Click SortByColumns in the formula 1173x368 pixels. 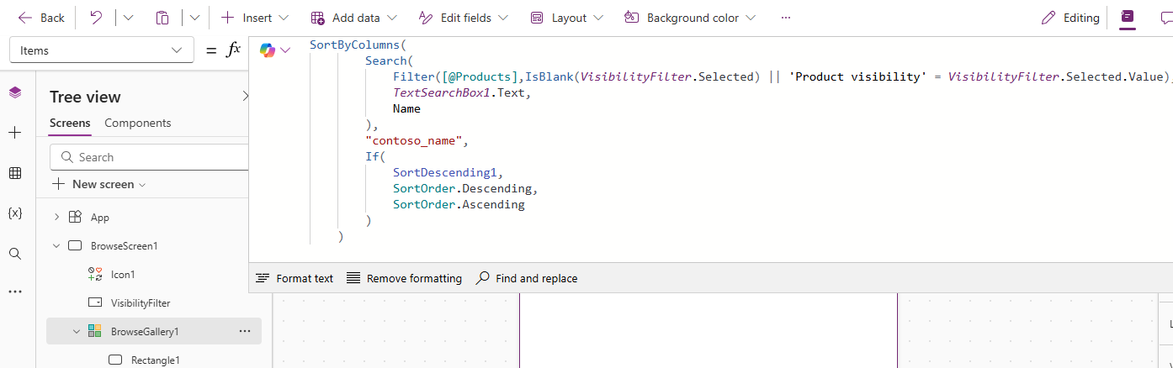pos(355,45)
